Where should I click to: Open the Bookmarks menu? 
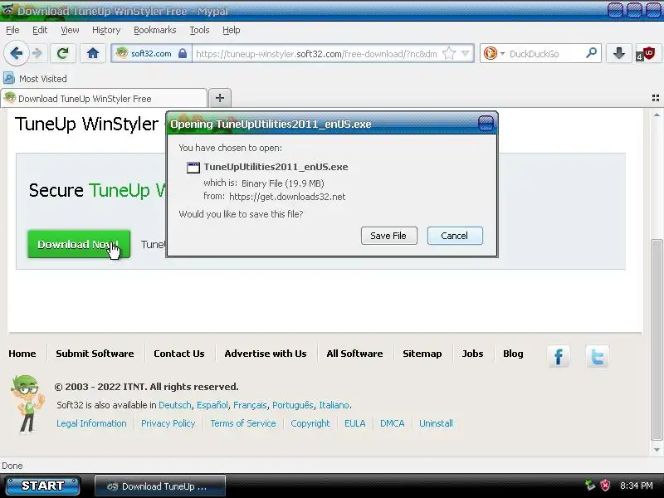tap(155, 30)
